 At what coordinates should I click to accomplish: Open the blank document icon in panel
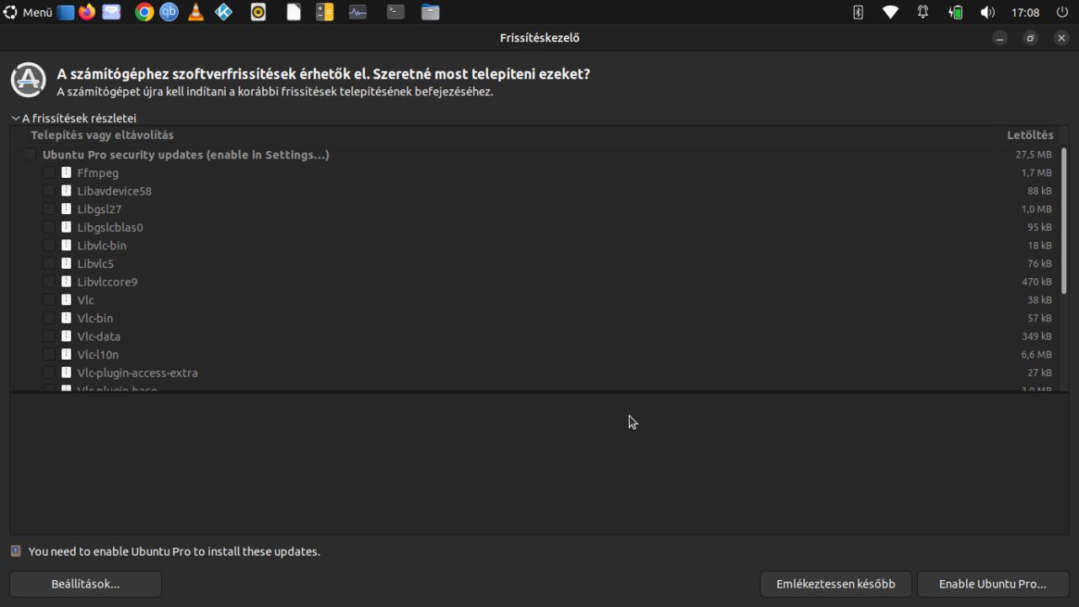click(x=293, y=13)
